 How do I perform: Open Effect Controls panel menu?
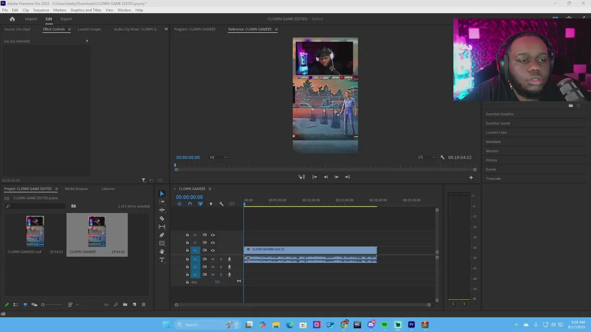coord(69,29)
